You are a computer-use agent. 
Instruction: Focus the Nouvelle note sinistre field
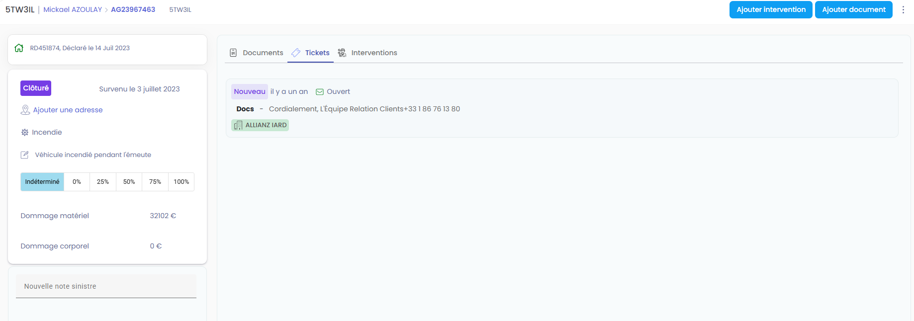click(x=106, y=286)
